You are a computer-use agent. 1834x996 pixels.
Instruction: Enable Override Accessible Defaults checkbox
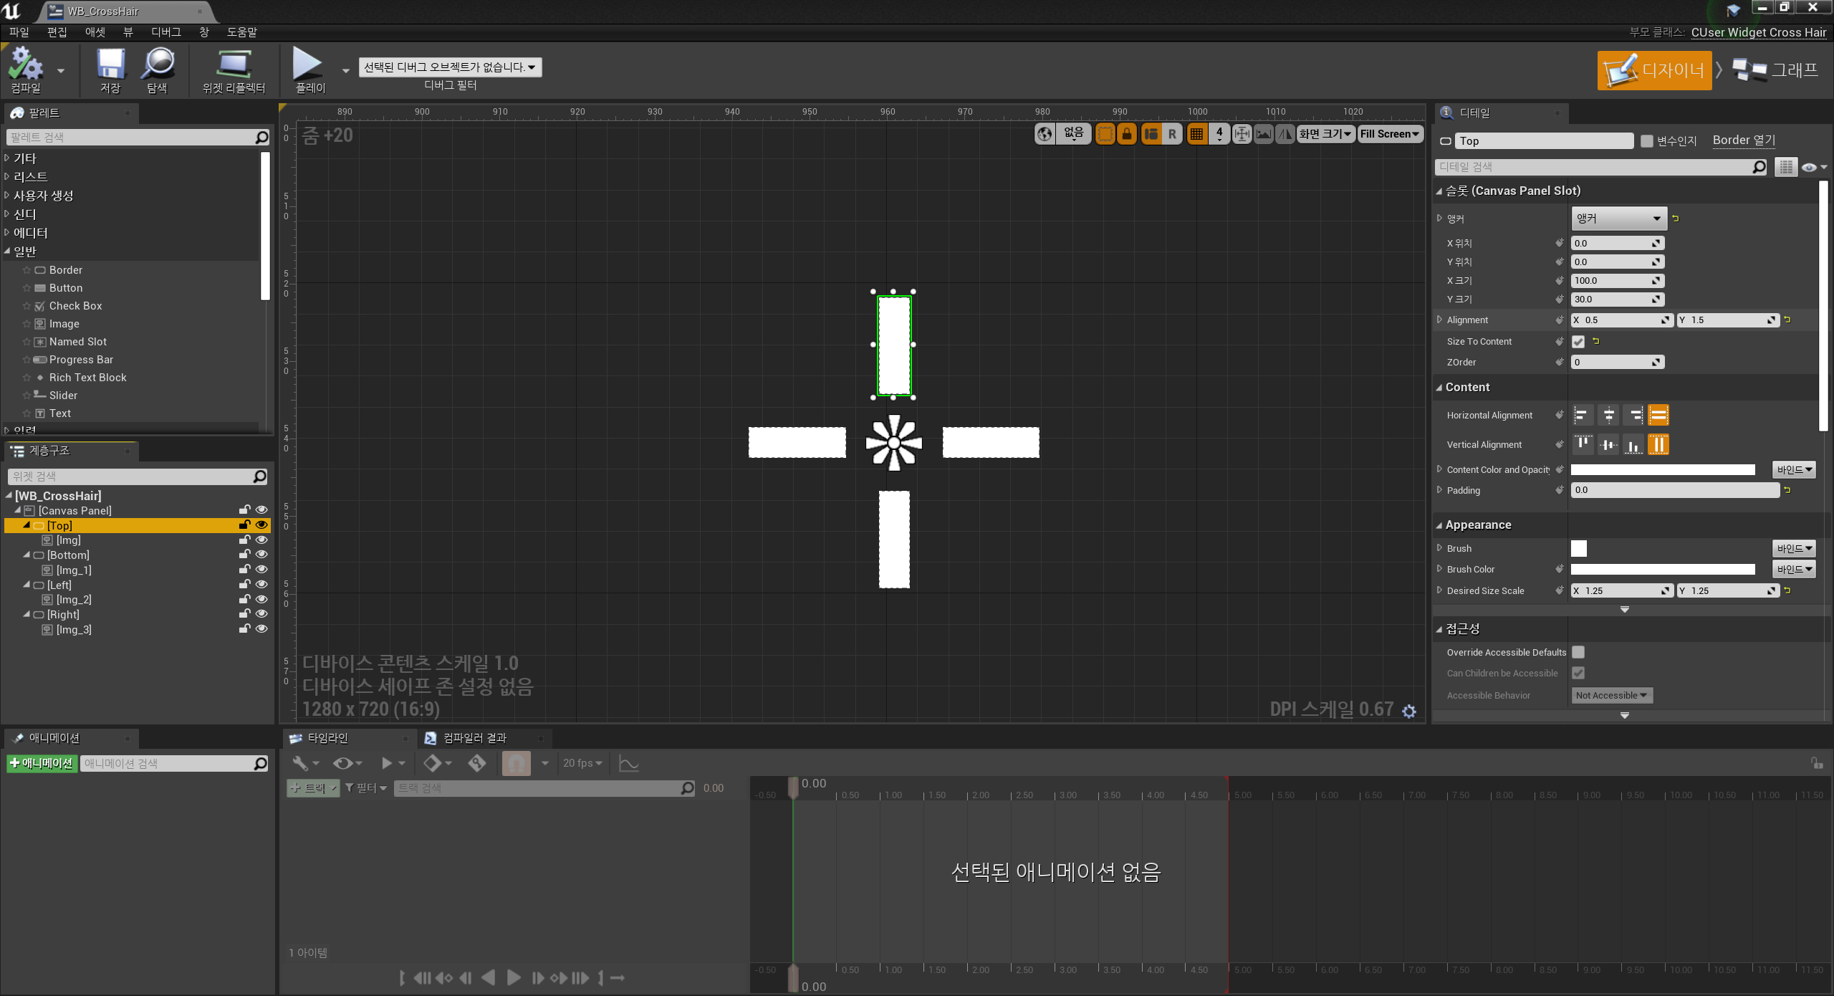click(1578, 652)
